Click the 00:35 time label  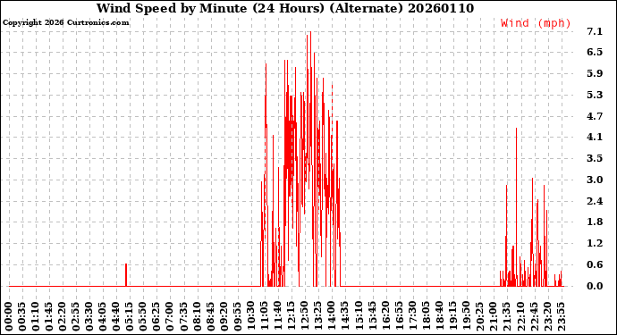[22, 316]
